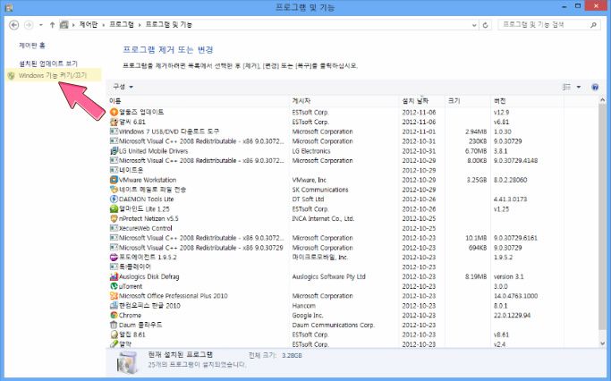Viewport: 611px width, 381px height.
Task: Click the forward navigation arrow
Action: click(29, 25)
